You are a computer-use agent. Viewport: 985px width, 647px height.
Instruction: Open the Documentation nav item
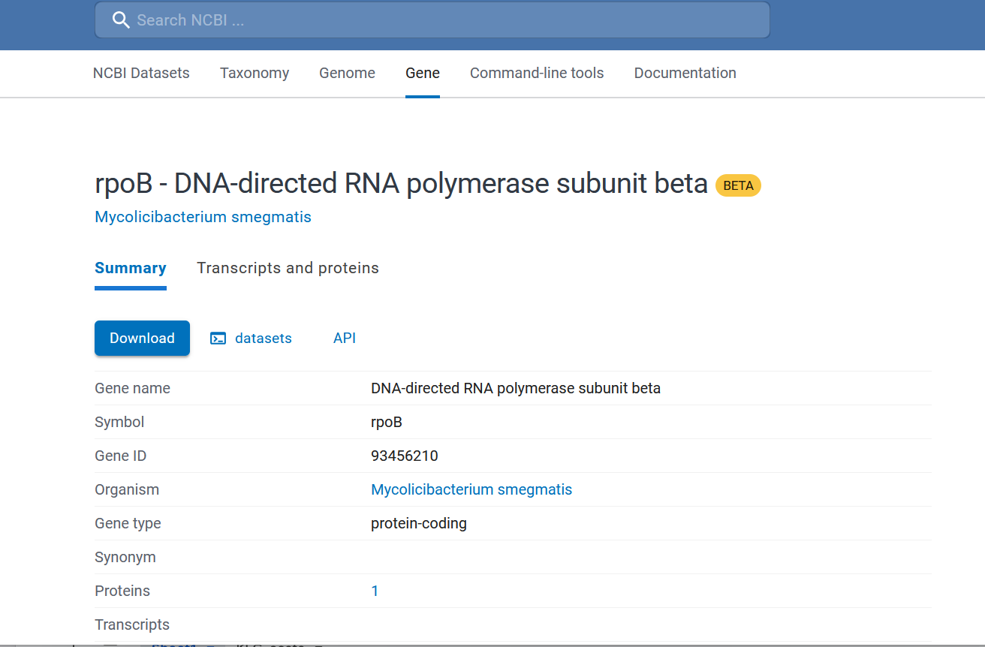pyautogui.click(x=685, y=73)
